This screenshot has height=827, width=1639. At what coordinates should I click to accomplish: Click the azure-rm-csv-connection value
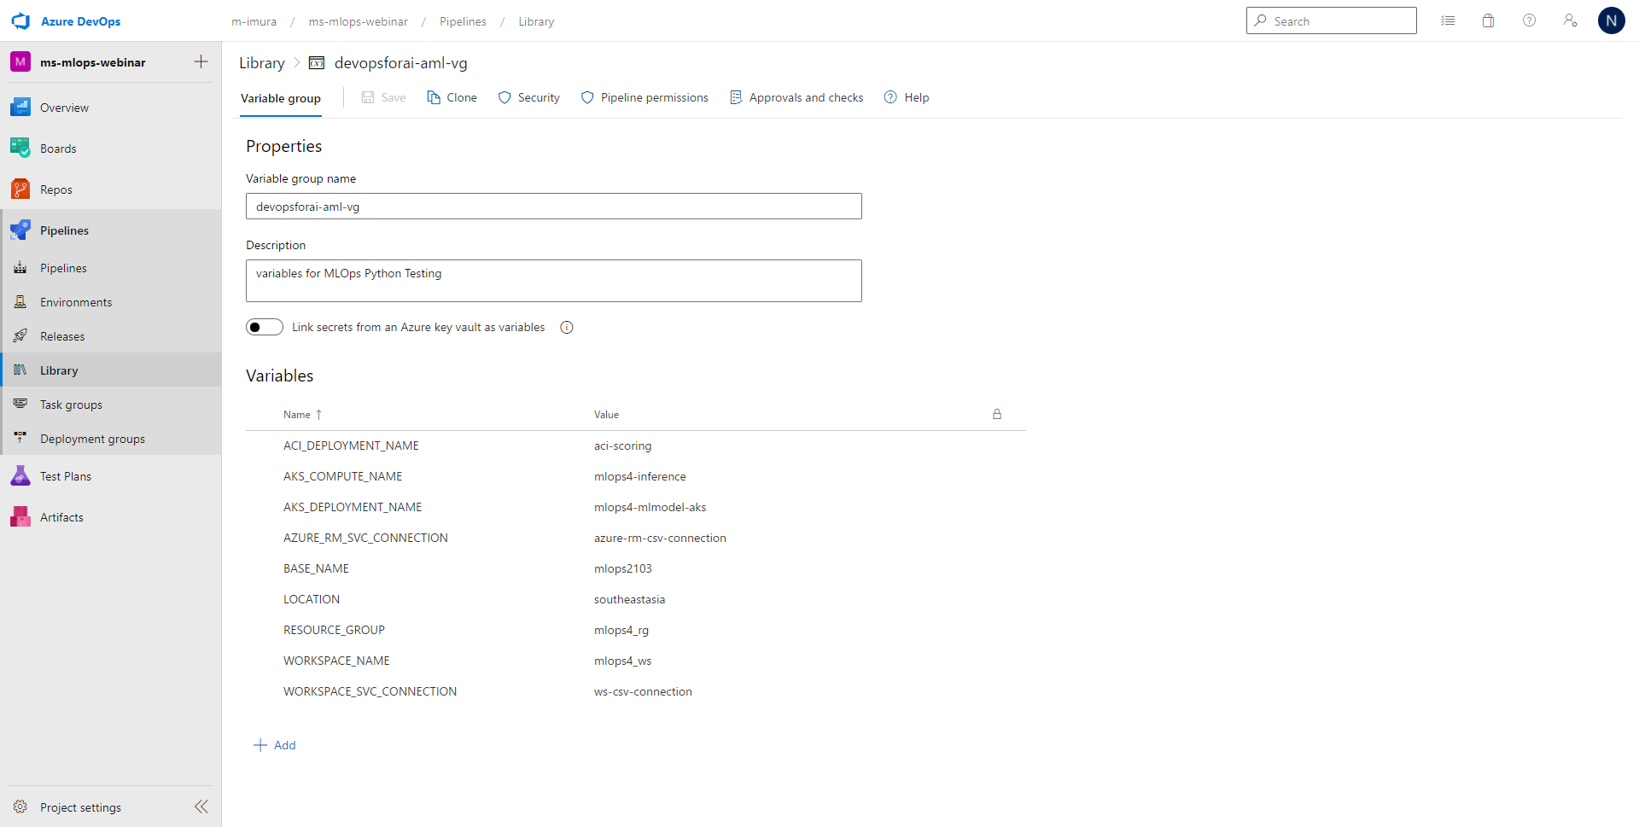click(x=660, y=539)
